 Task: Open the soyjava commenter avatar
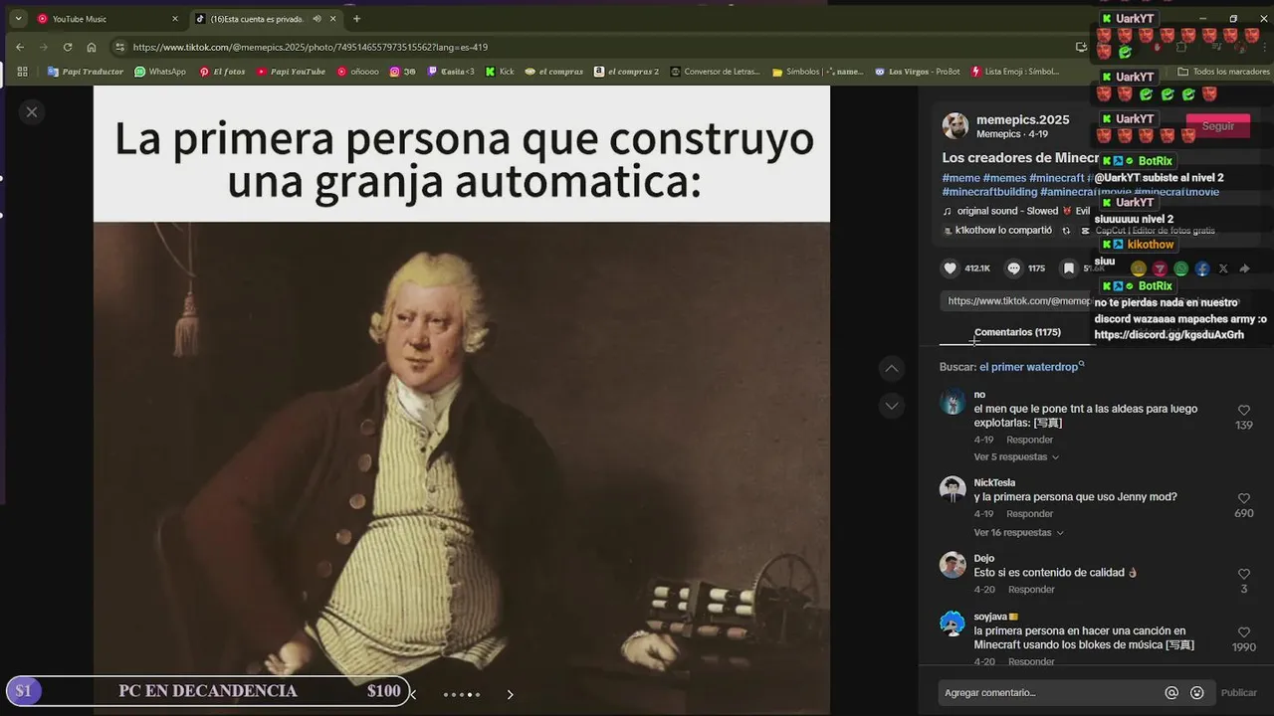953,624
